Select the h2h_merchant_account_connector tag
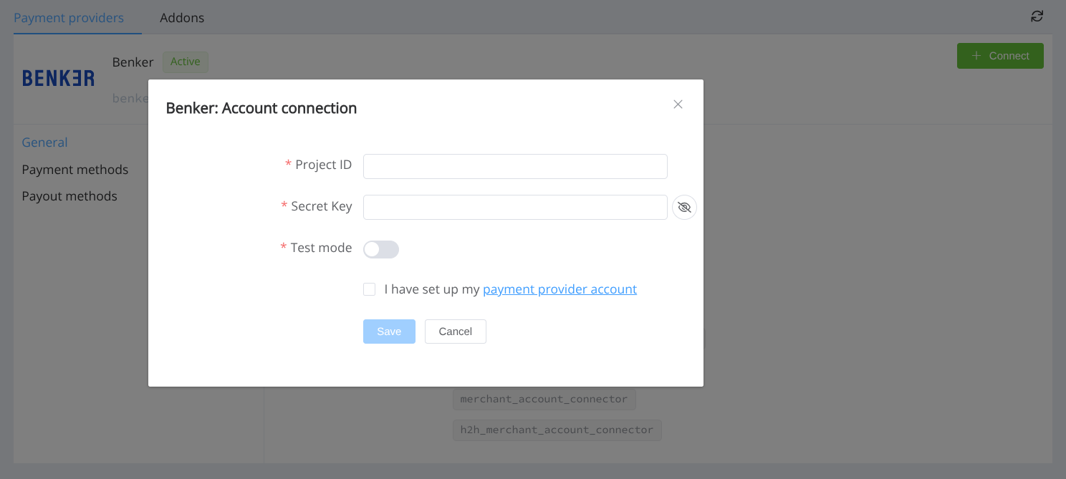The height and width of the screenshot is (479, 1066). [557, 430]
